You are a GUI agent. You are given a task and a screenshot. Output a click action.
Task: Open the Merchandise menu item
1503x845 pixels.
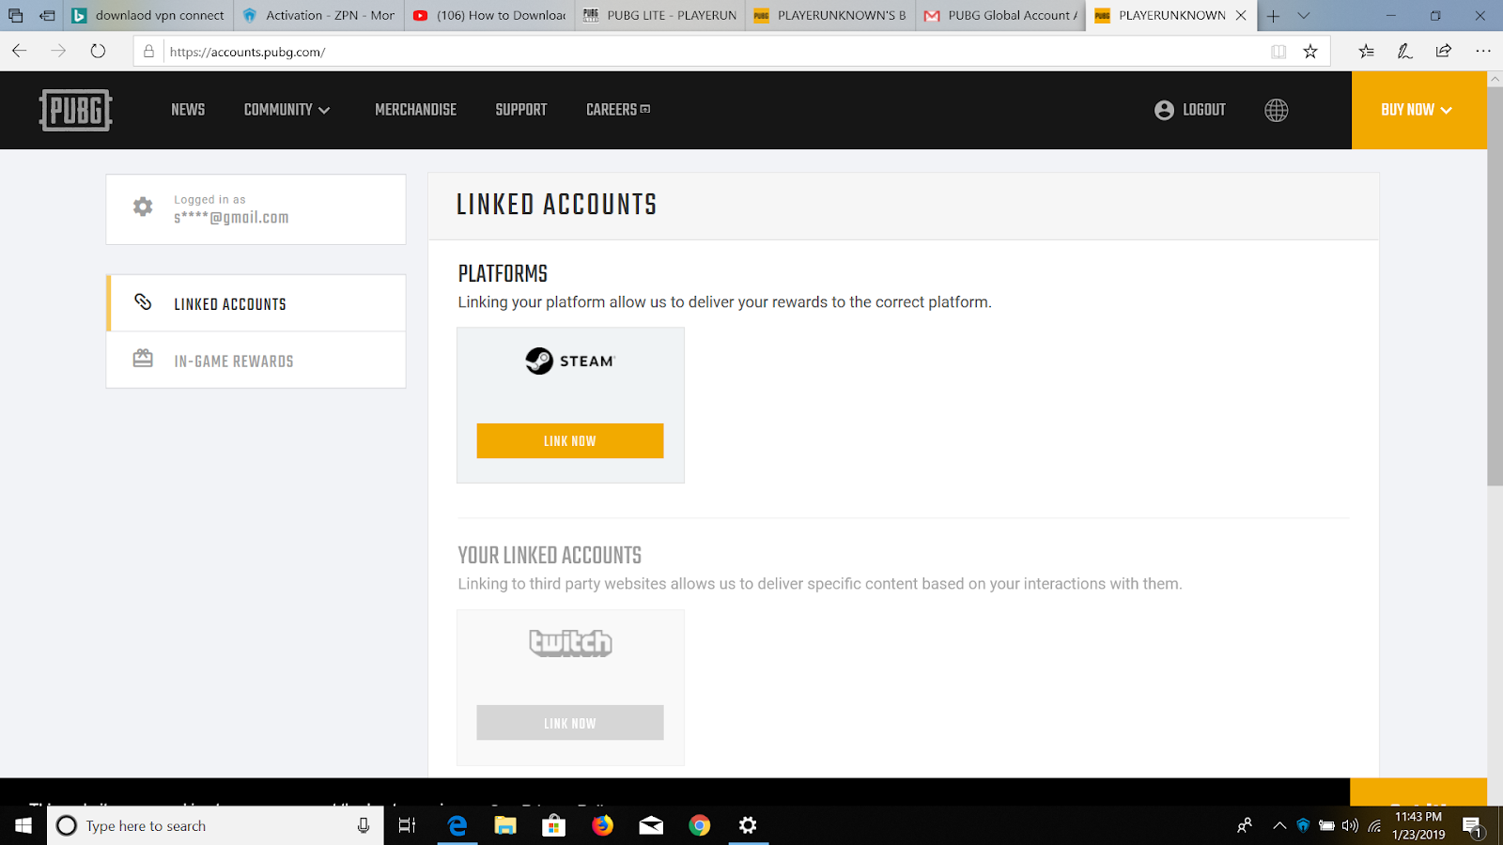click(x=415, y=110)
